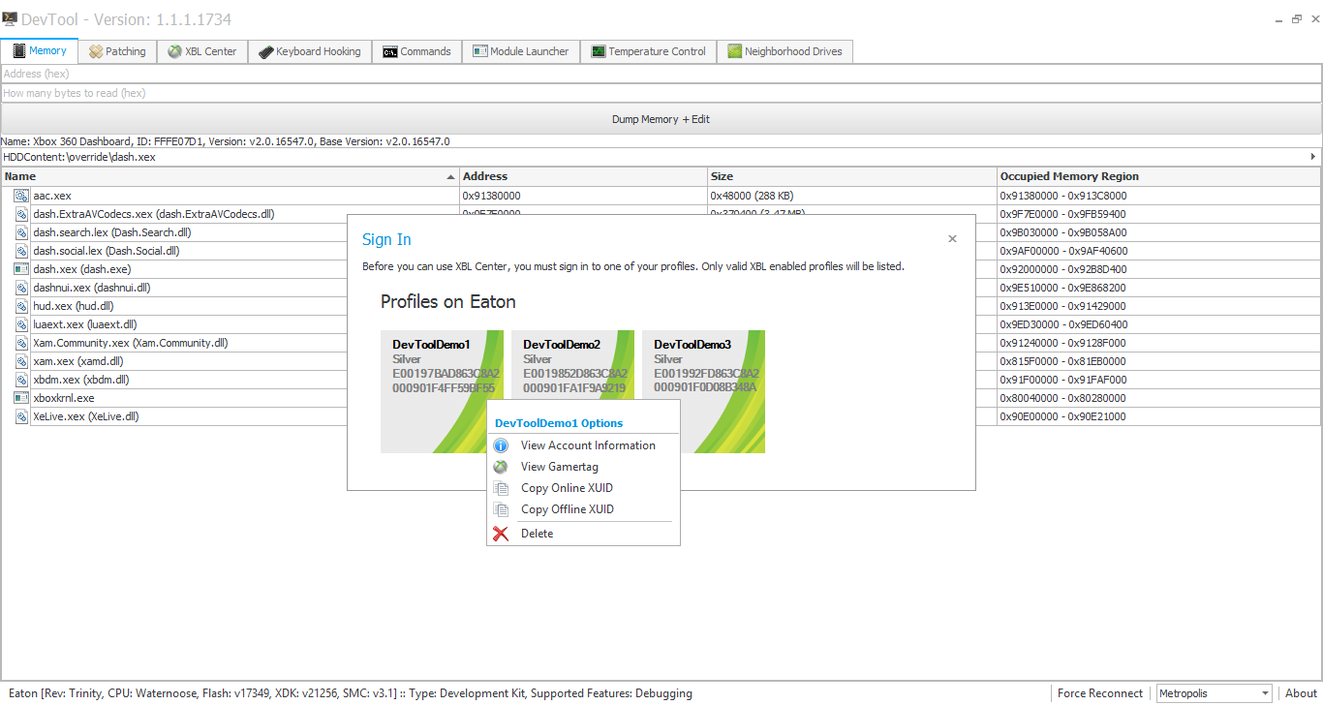Viewport: 1323px width, 705px height.
Task: Click the XeLive.xex module icon
Action: coord(21,416)
